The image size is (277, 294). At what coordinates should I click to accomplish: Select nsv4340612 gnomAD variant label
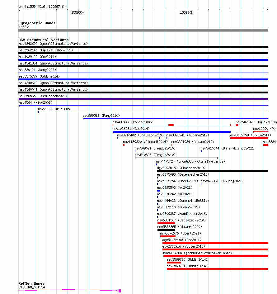pyautogui.click(x=53, y=83)
